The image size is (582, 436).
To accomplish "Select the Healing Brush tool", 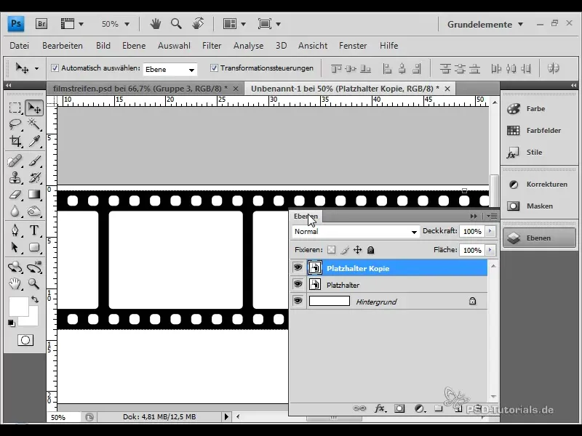I will coord(15,161).
